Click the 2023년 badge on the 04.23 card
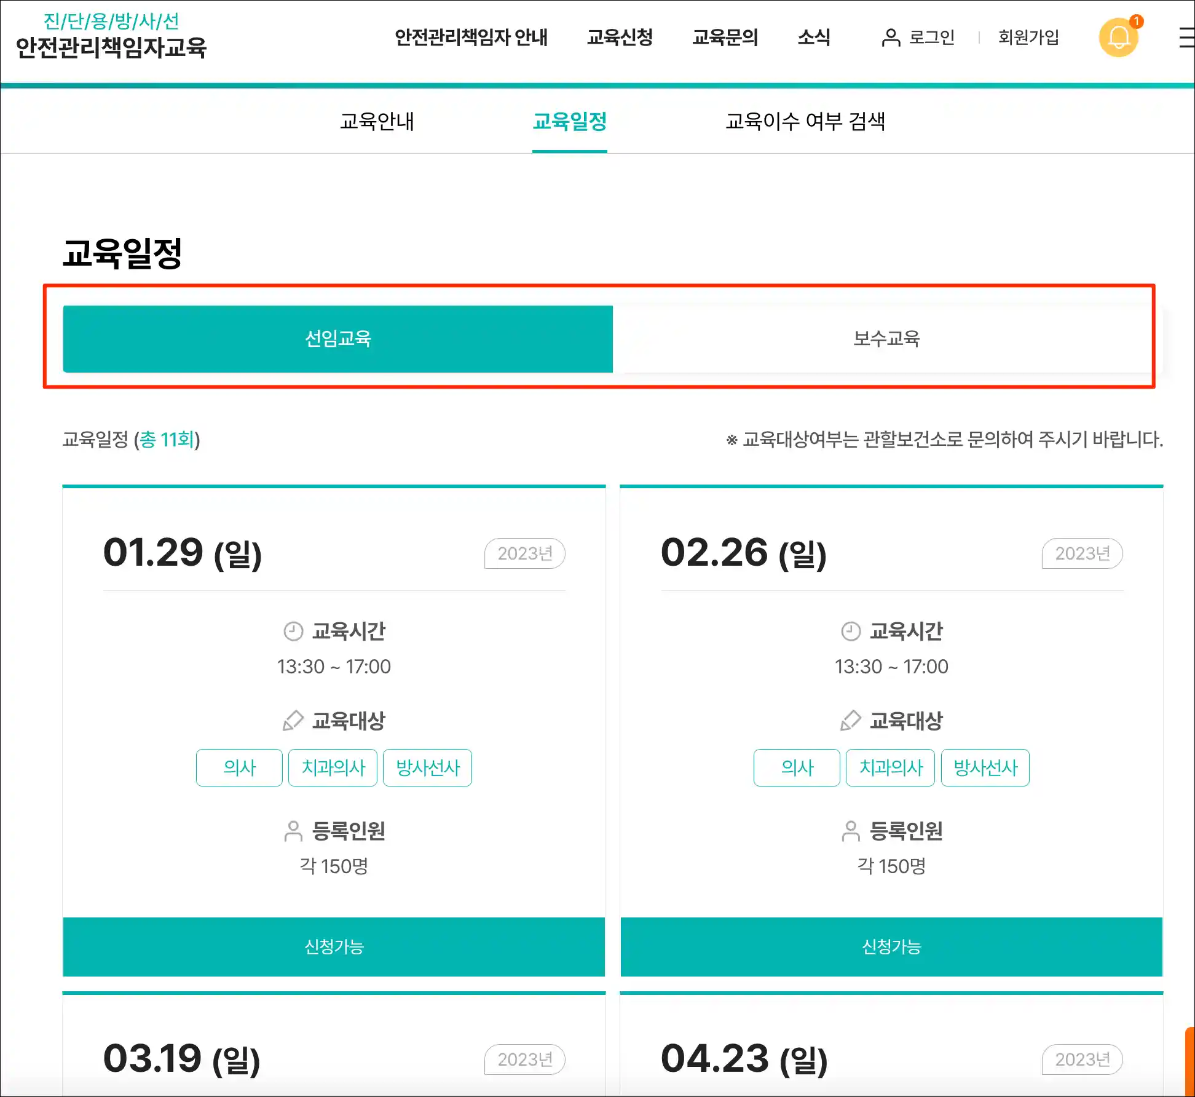This screenshot has height=1097, width=1195. 1083,1059
